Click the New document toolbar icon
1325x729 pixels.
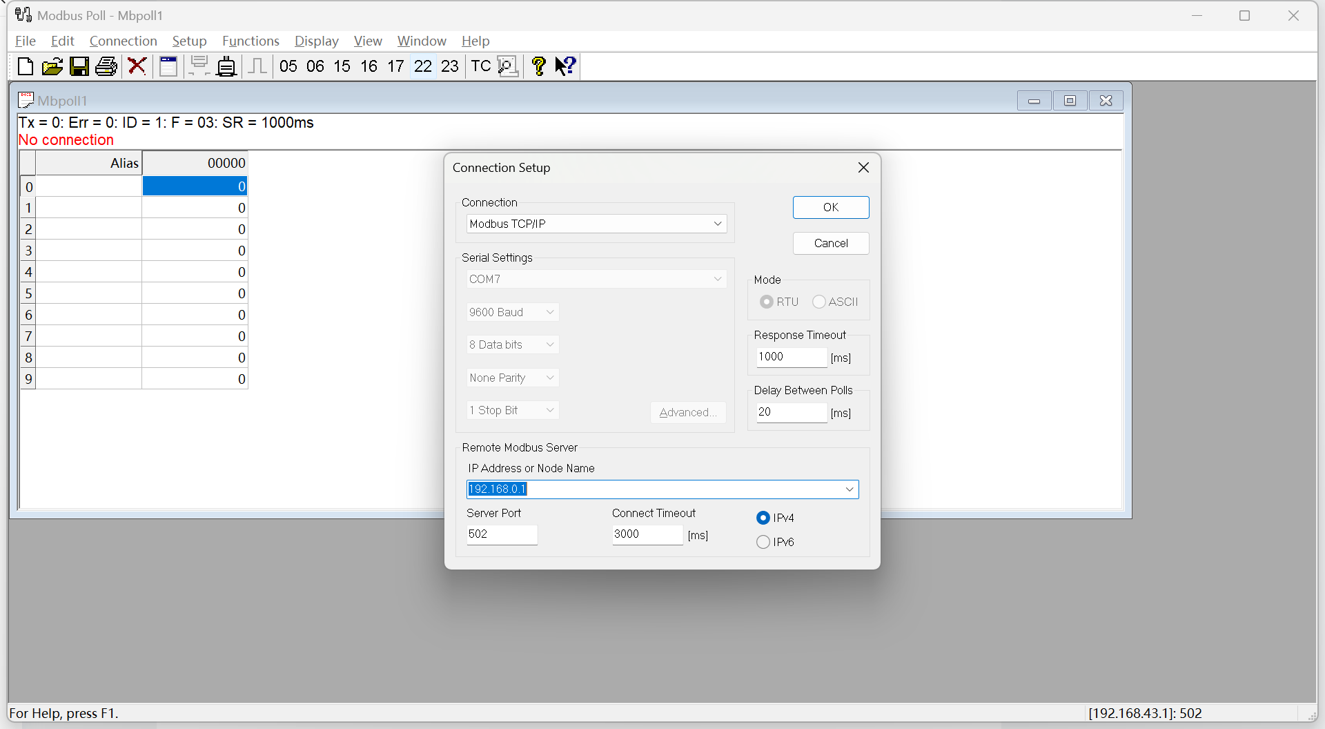pyautogui.click(x=26, y=66)
